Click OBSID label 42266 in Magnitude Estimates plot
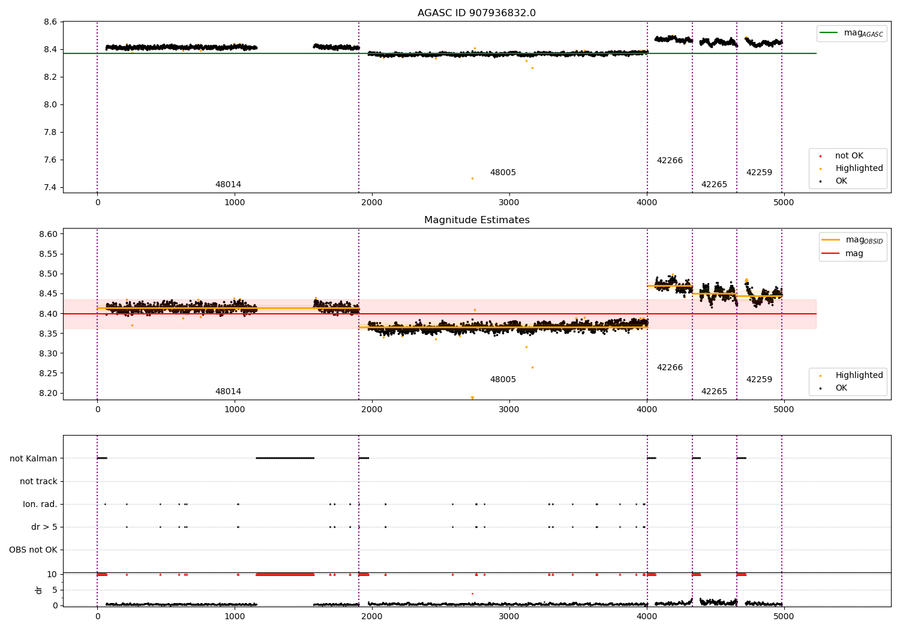The height and width of the screenshot is (630, 900). [670, 368]
